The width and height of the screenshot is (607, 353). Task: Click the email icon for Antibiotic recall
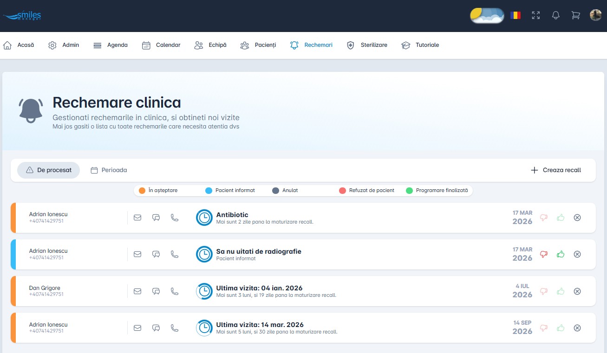click(137, 218)
